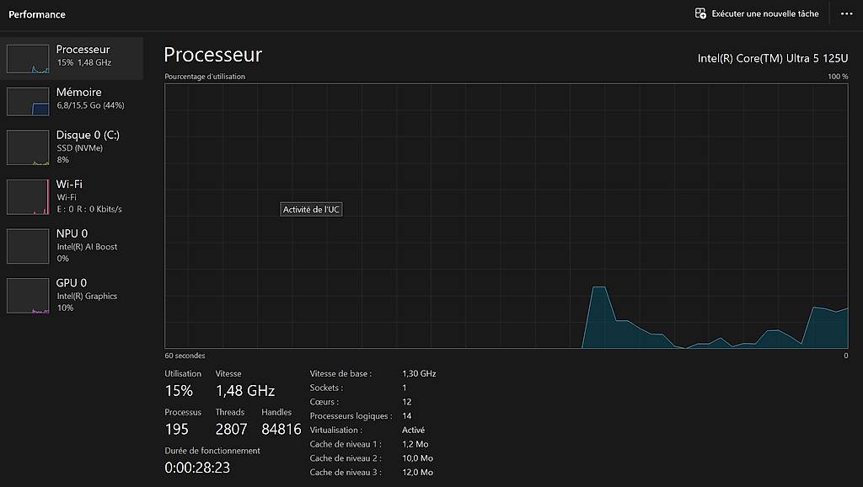This screenshot has height=487, width=863.
Task: Click the uptime value 0:00:28:23
Action: point(197,467)
